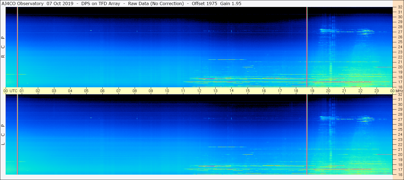Viewport: 404px width, 180px height.
Task: Select hour "17" on the UTC time axis
Action: point(280,91)
